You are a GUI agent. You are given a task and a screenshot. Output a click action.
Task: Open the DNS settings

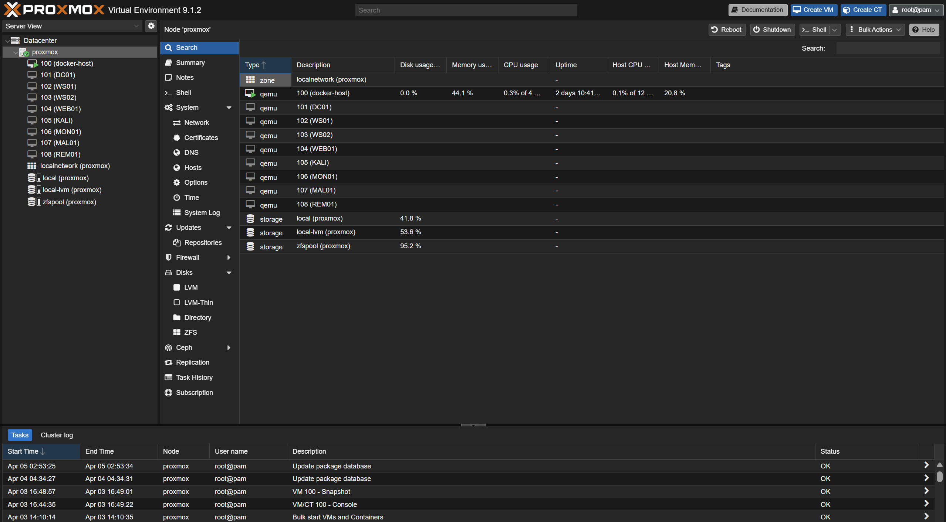[191, 152]
